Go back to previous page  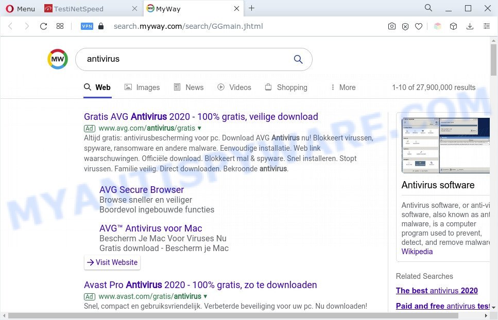point(10,26)
